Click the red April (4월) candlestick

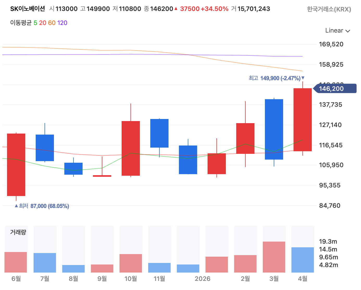point(303,120)
